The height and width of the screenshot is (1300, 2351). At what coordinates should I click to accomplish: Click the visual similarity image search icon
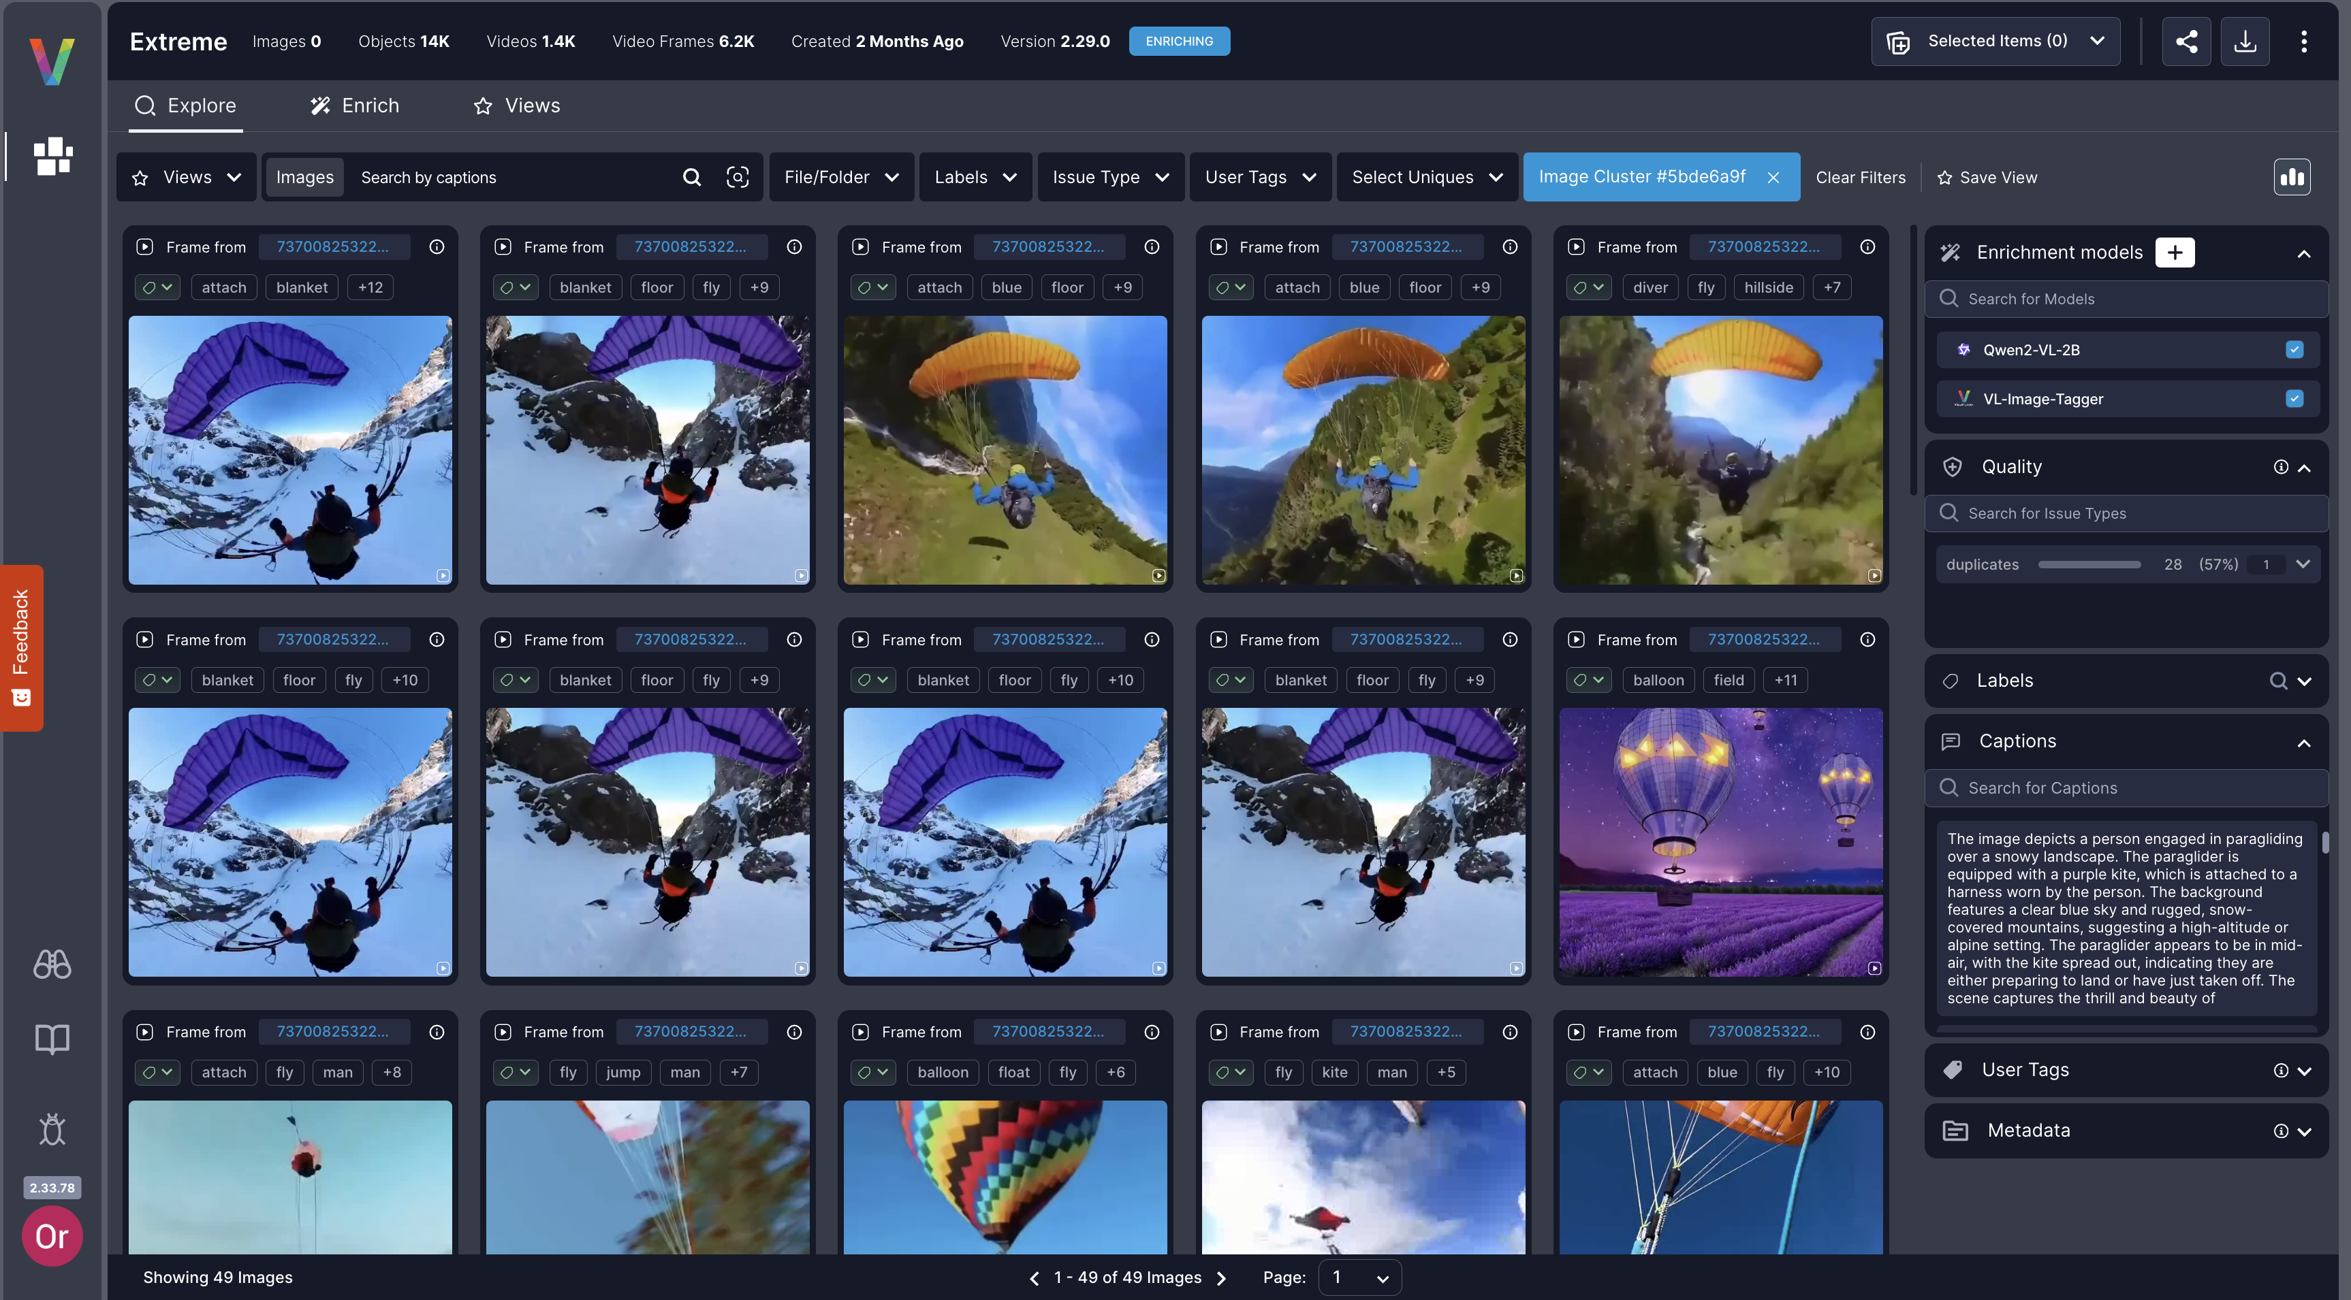click(738, 177)
